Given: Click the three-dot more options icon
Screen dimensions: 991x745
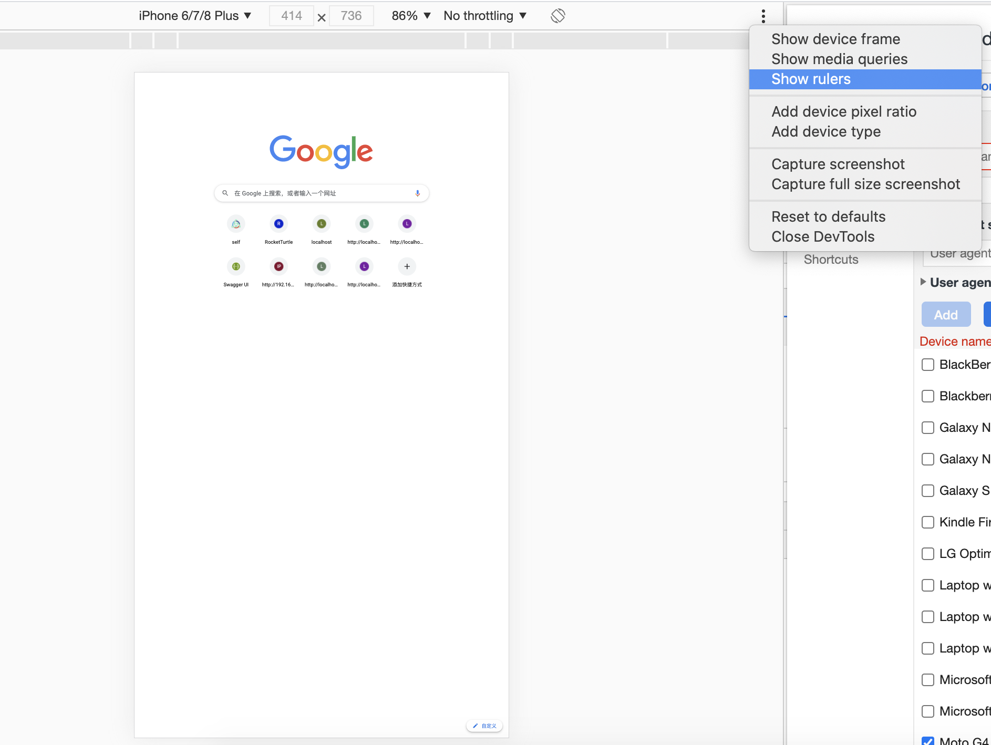Looking at the screenshot, I should (x=763, y=16).
